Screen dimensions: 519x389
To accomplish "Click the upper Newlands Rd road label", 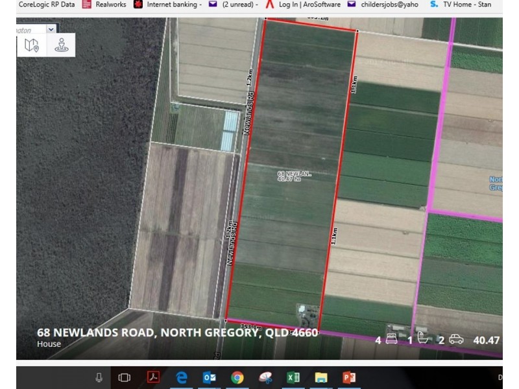I will 249,113.
